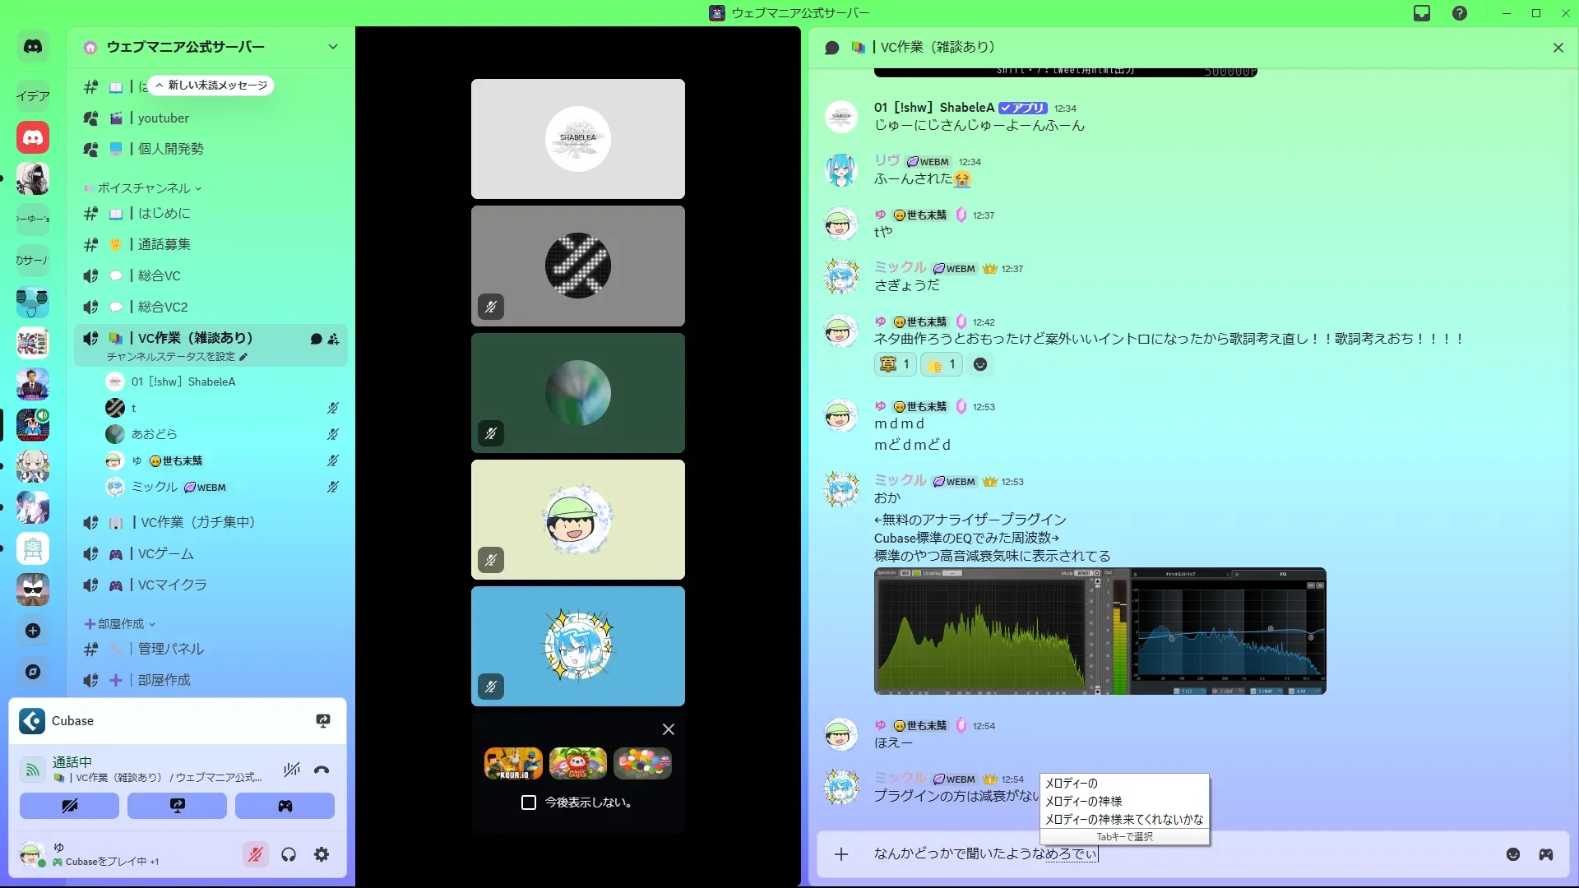Image resolution: width=1579 pixels, height=888 pixels.
Task: Toggle the microphone mute button
Action: pos(256,854)
